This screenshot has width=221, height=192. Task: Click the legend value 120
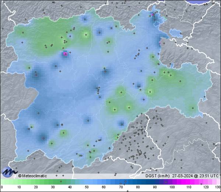pyautogui.click(x=206, y=187)
